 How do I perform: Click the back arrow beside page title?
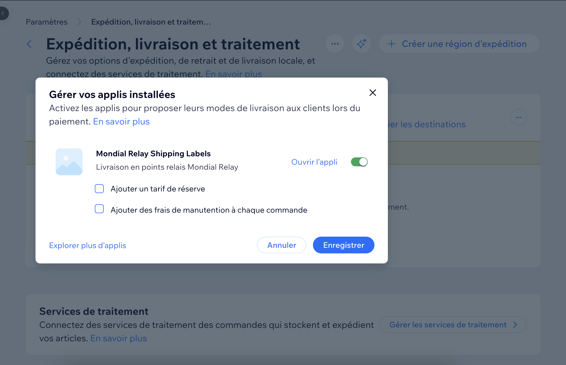pos(29,44)
